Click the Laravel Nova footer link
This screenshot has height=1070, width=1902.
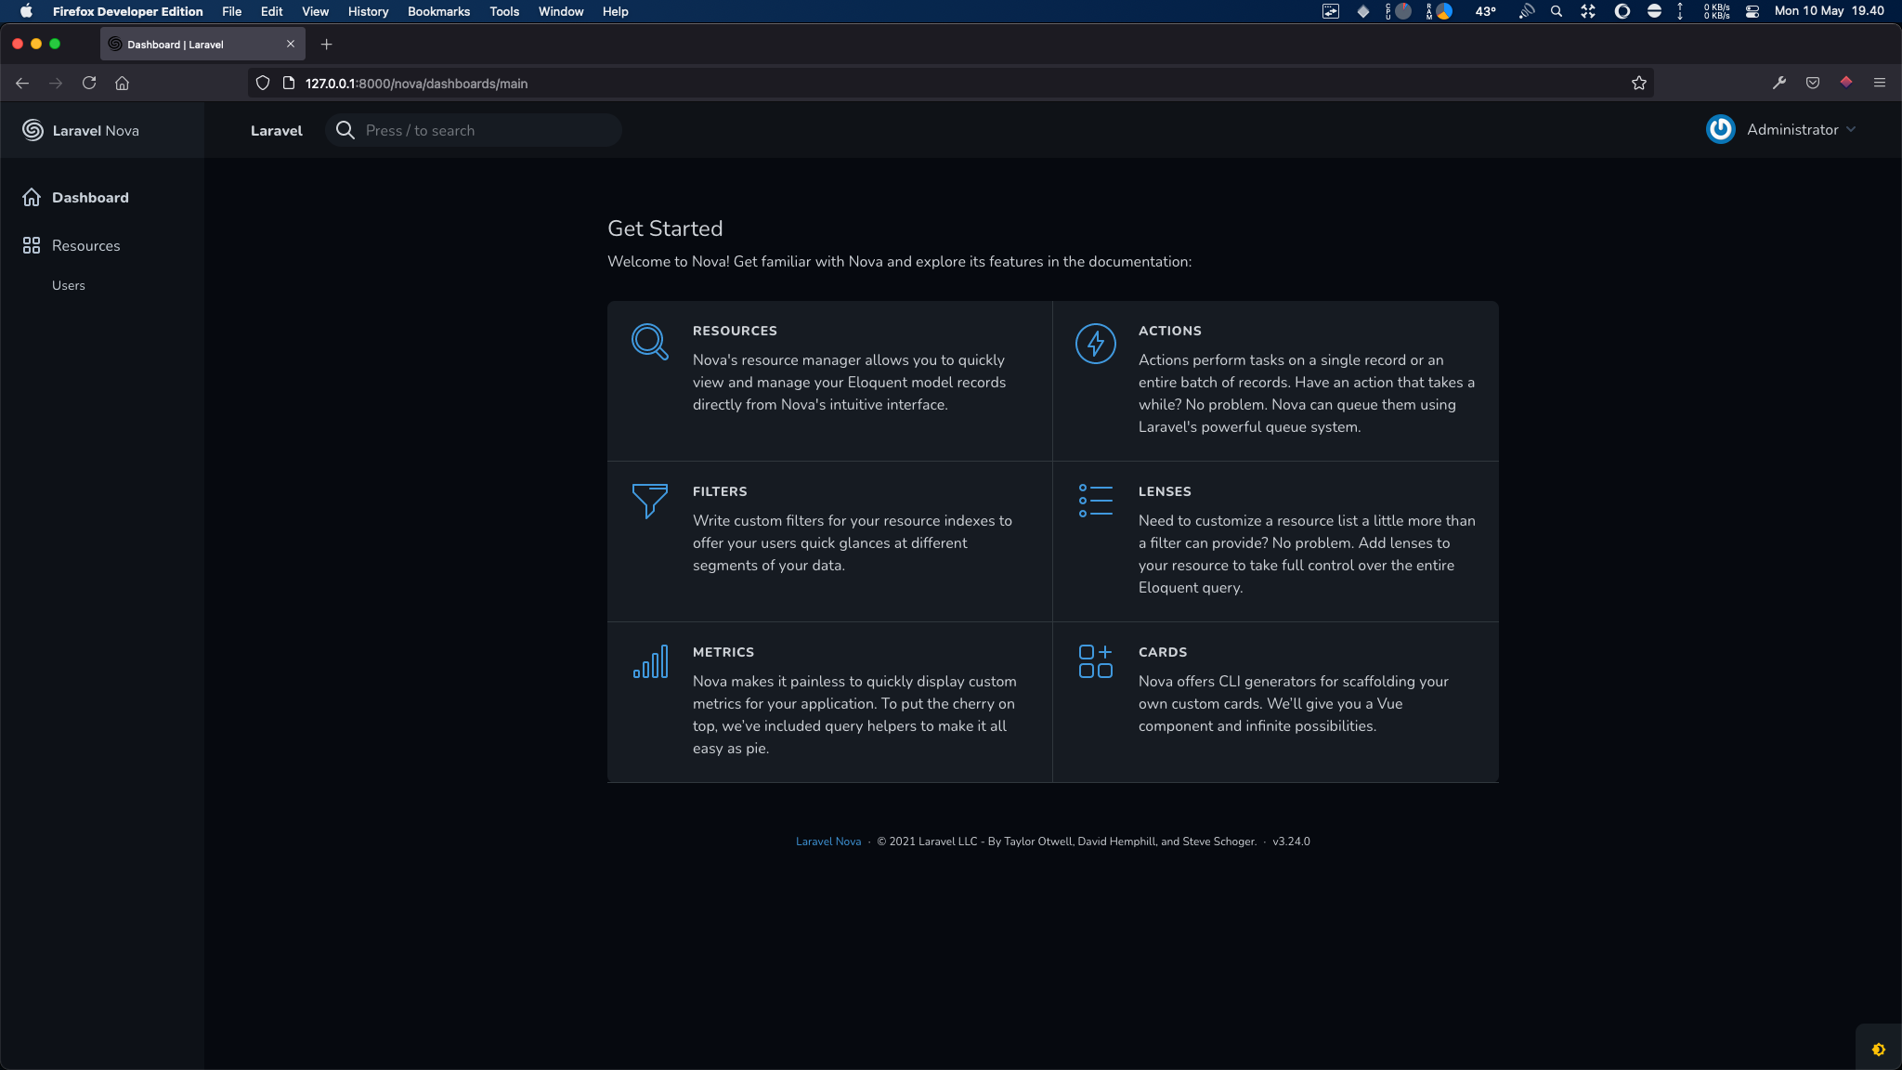pos(828,842)
